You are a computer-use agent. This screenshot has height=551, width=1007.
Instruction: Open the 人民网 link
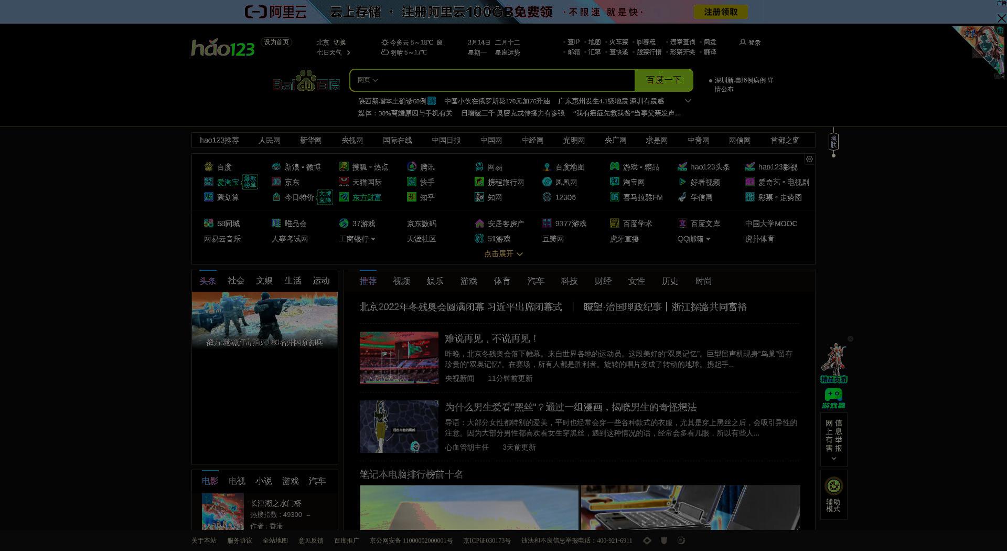click(269, 140)
